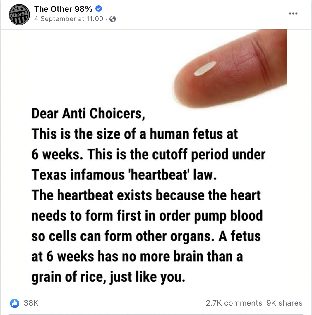The image size is (312, 315).
Task: Open The Other 98% page name
Action: [64, 9]
